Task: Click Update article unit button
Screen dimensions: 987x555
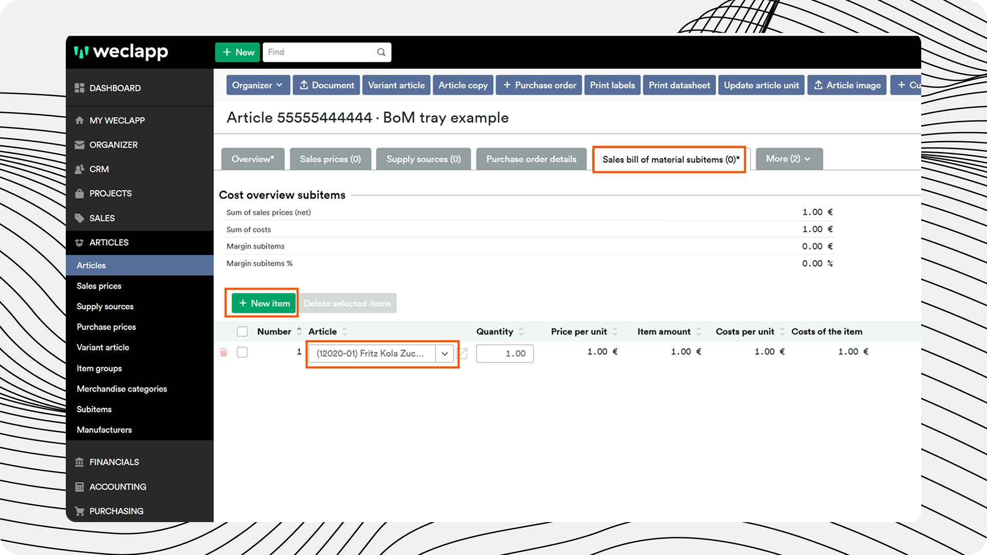Action: (761, 85)
